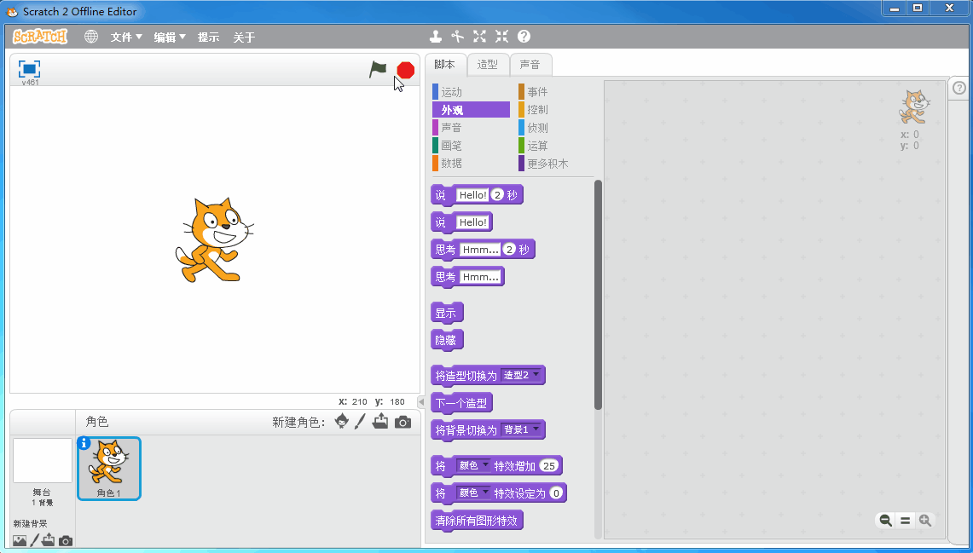
Task: Select the 事件 block category
Action: [537, 92]
